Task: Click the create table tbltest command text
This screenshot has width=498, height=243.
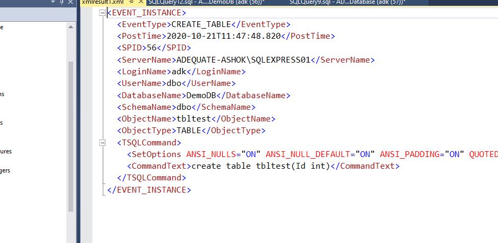Action: click(x=261, y=166)
